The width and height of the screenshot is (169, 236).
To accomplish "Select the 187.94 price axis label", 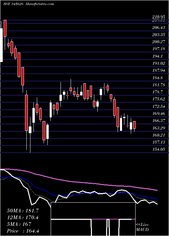I will click(x=159, y=70).
